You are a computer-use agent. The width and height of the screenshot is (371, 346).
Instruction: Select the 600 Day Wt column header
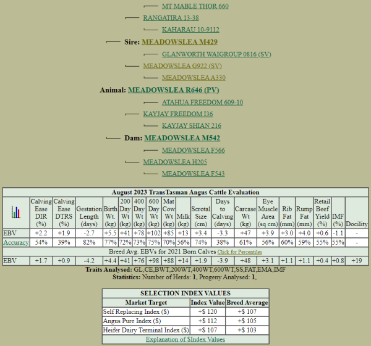154,213
